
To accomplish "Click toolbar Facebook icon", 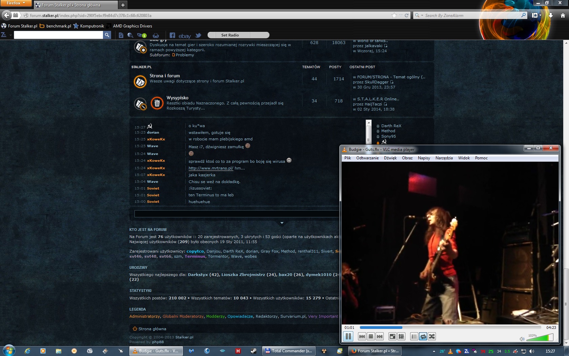I will point(172,35).
